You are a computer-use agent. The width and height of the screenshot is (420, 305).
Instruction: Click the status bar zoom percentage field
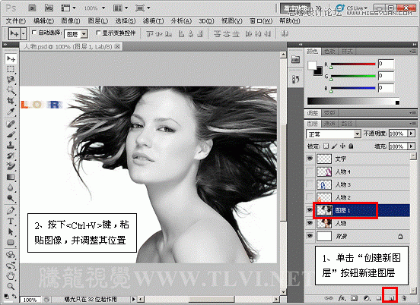pyautogui.click(x=30, y=300)
